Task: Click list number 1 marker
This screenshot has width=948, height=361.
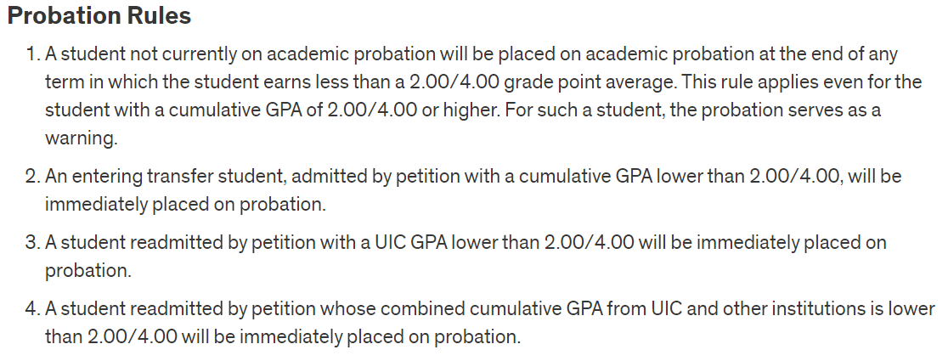Action: pos(32,55)
